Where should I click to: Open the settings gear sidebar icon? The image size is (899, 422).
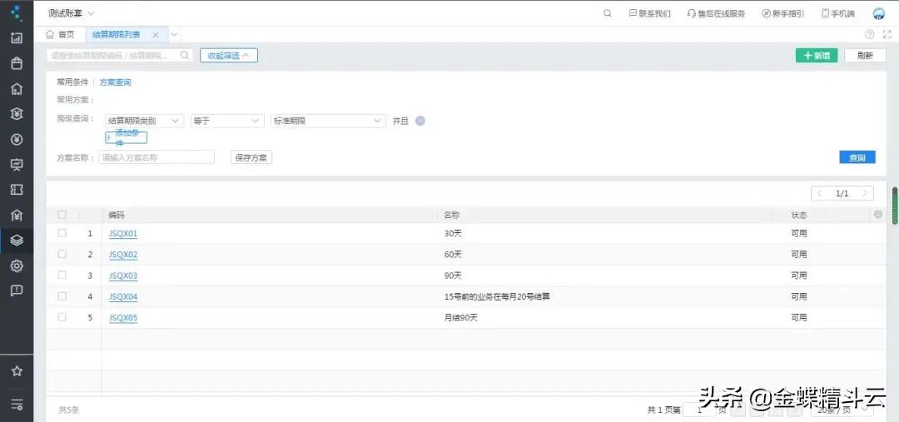pyautogui.click(x=17, y=266)
